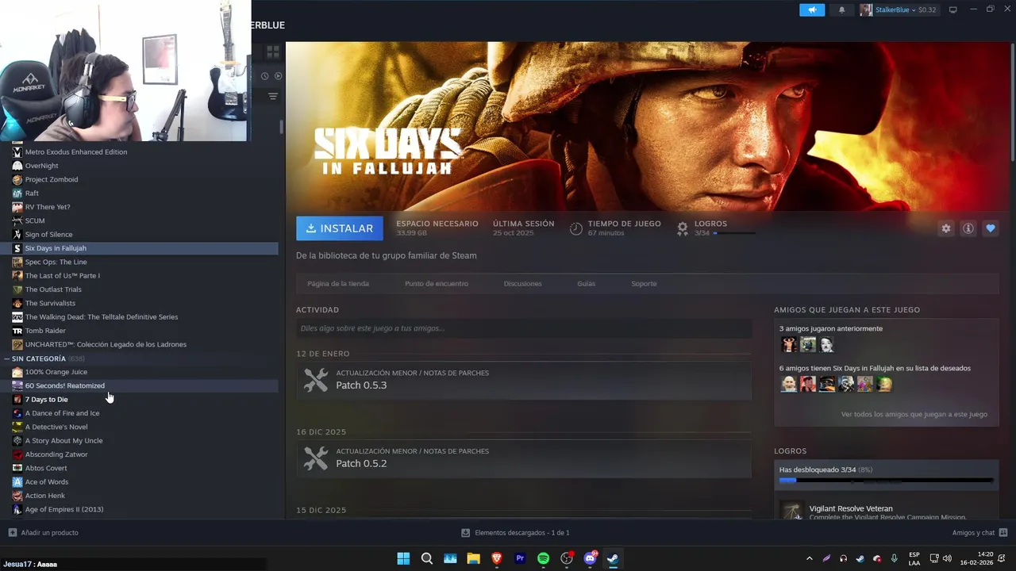Click the Spec Ops: The Line icon
The width and height of the screenshot is (1016, 571).
(17, 262)
